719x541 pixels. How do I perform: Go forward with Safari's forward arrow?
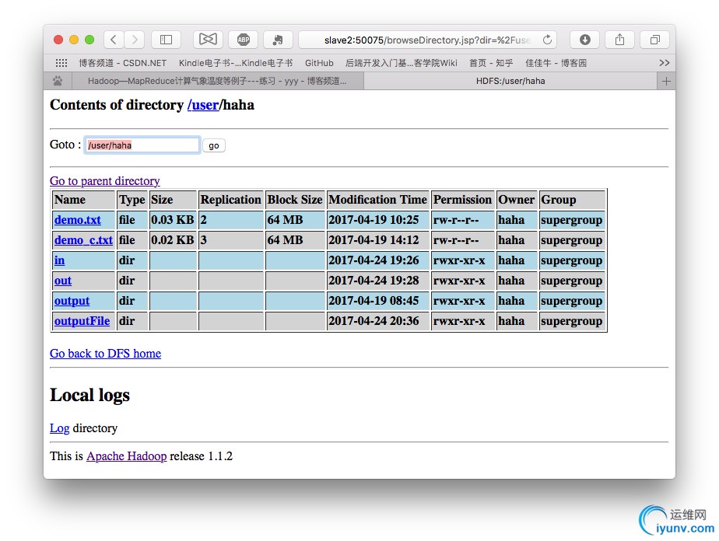(135, 40)
